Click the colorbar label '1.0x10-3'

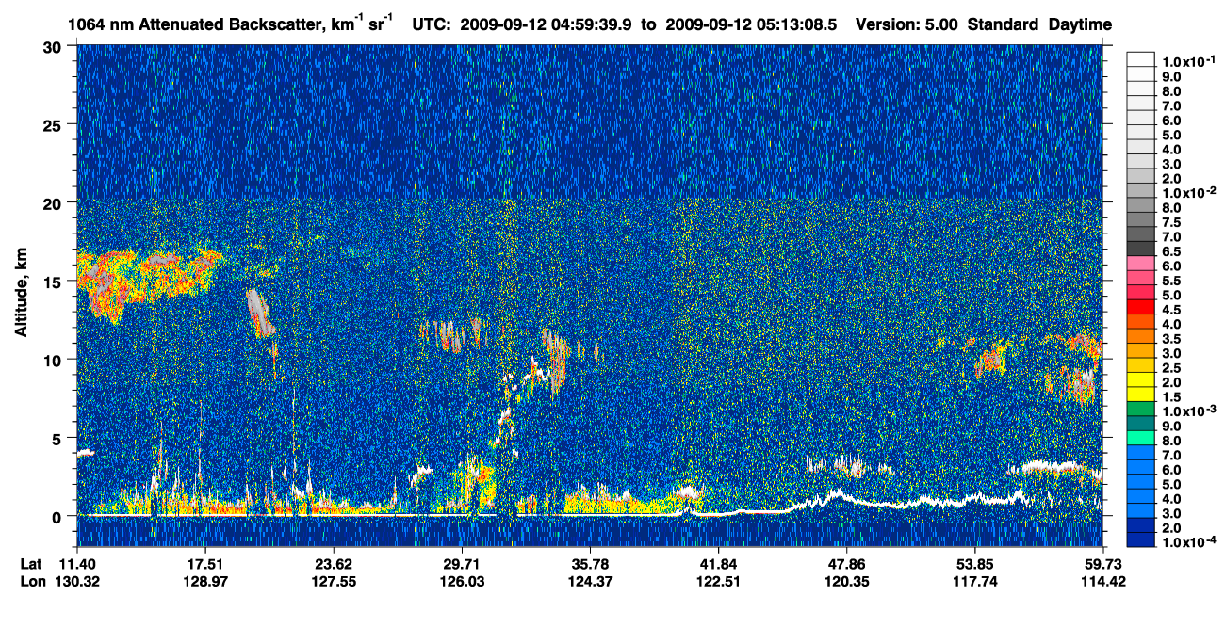[x=1187, y=411]
